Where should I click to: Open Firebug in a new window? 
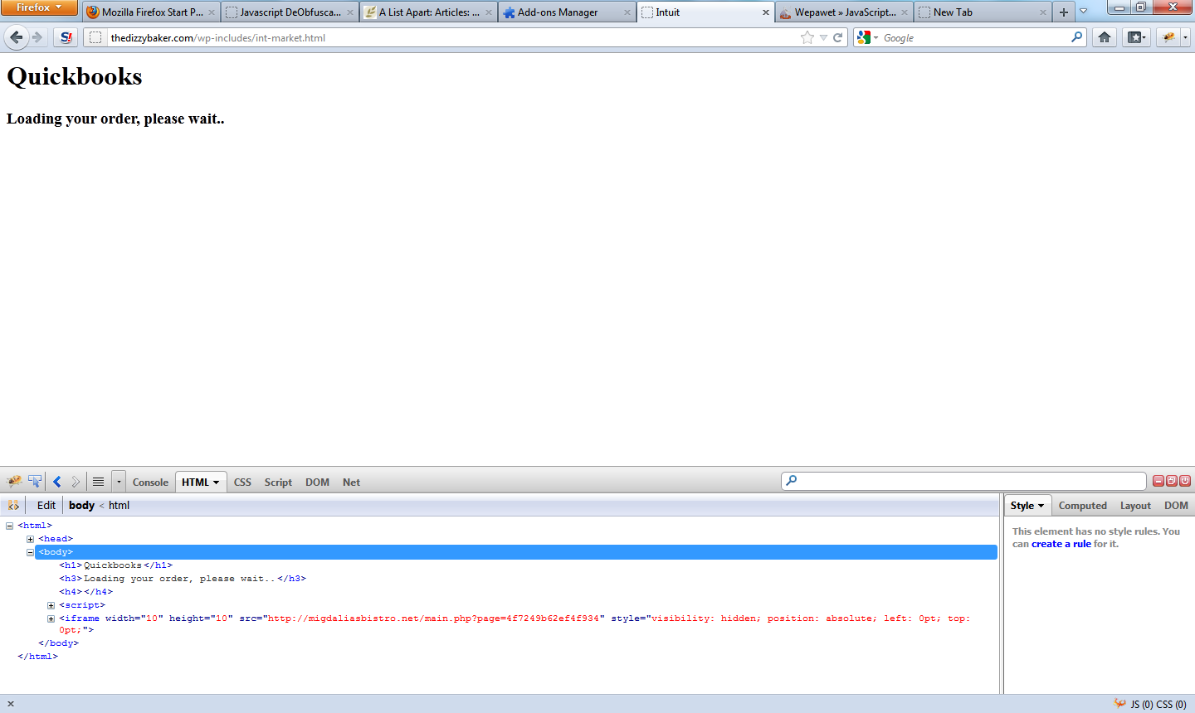click(1172, 481)
